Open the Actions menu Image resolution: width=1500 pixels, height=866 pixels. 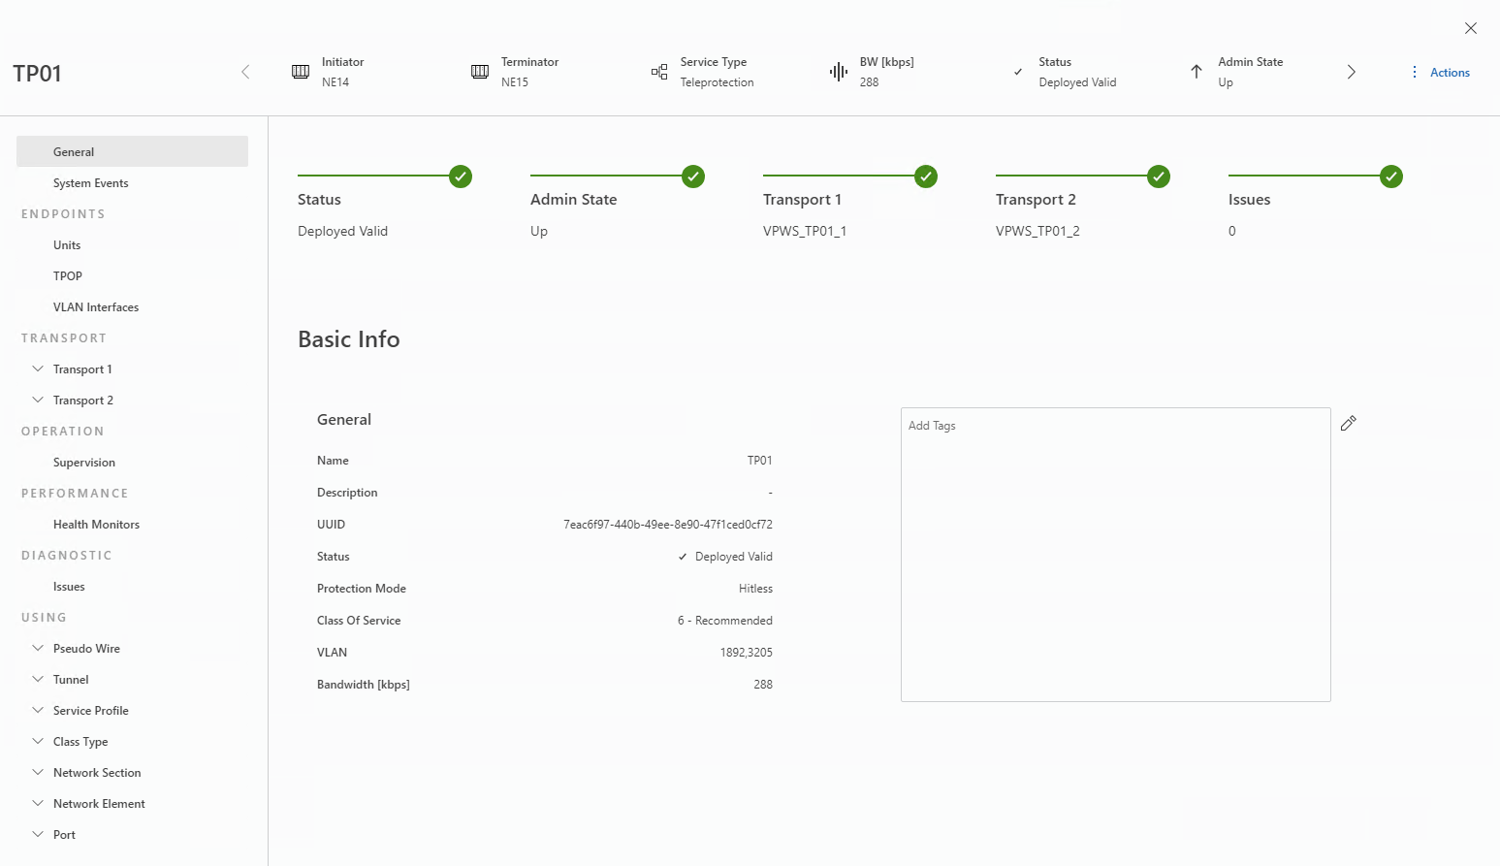point(1441,73)
